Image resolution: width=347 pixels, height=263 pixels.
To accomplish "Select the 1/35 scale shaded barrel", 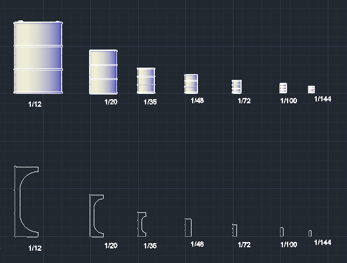I will tap(146, 80).
